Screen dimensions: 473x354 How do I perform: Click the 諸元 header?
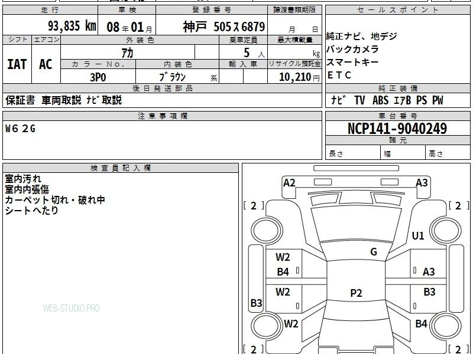pos(398,140)
